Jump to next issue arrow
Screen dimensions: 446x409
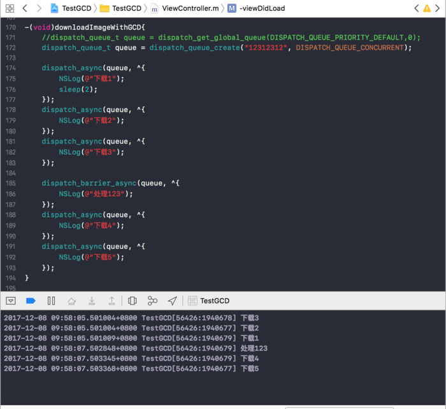pyautogui.click(x=438, y=8)
